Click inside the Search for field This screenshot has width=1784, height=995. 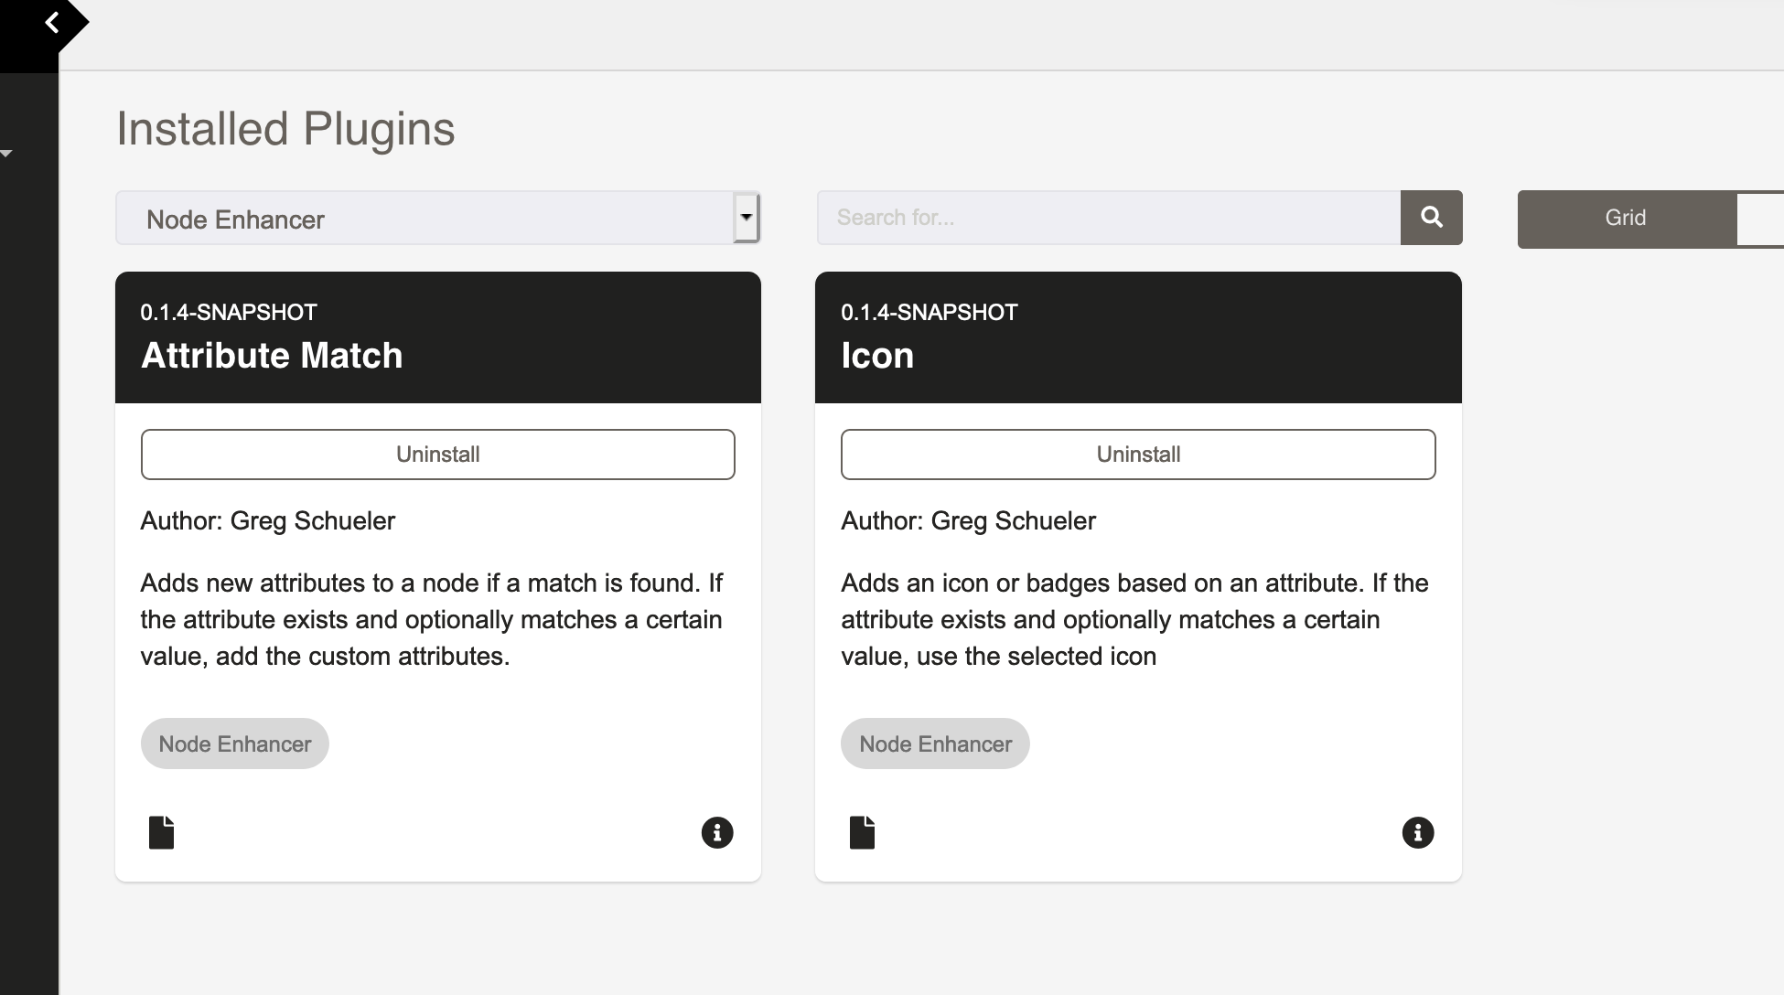(1107, 218)
